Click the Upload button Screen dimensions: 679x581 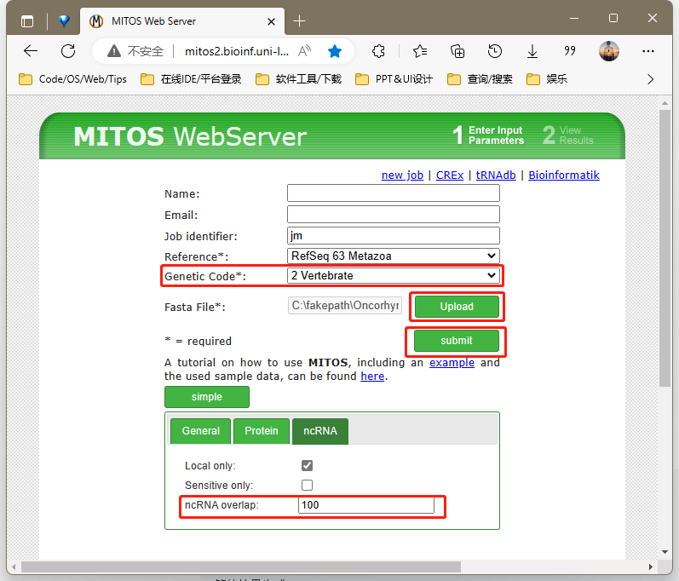pyautogui.click(x=457, y=307)
